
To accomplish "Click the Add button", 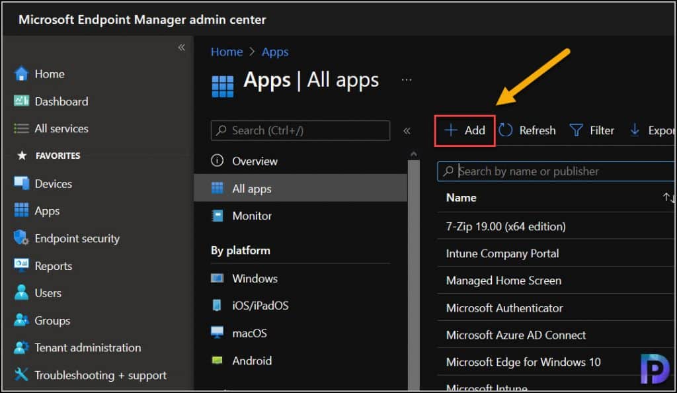I will click(x=465, y=130).
